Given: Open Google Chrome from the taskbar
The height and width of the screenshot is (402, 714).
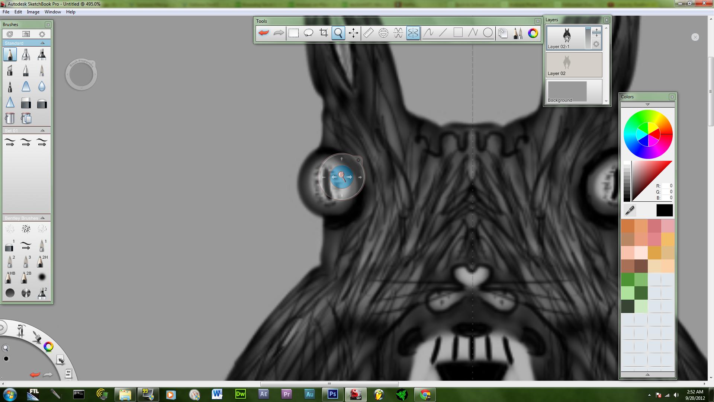Looking at the screenshot, I should point(425,394).
